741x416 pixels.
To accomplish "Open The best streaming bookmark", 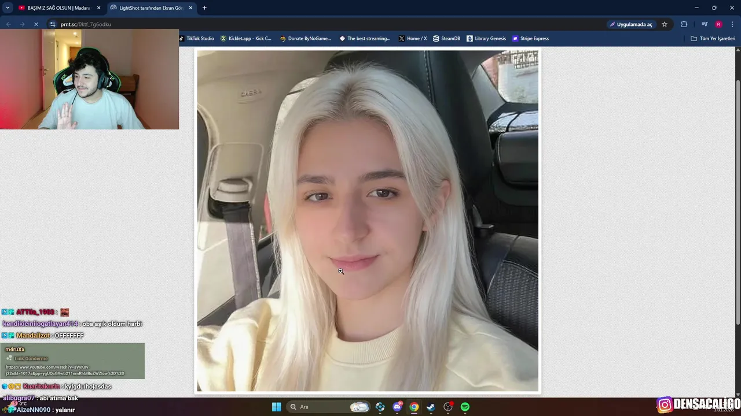I will point(365,39).
